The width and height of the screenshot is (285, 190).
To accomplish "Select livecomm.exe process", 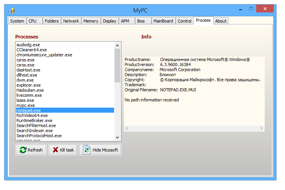I will pyautogui.click(x=65, y=95).
